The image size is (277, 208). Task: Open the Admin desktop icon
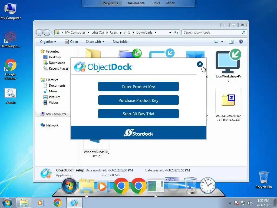tap(11, 96)
